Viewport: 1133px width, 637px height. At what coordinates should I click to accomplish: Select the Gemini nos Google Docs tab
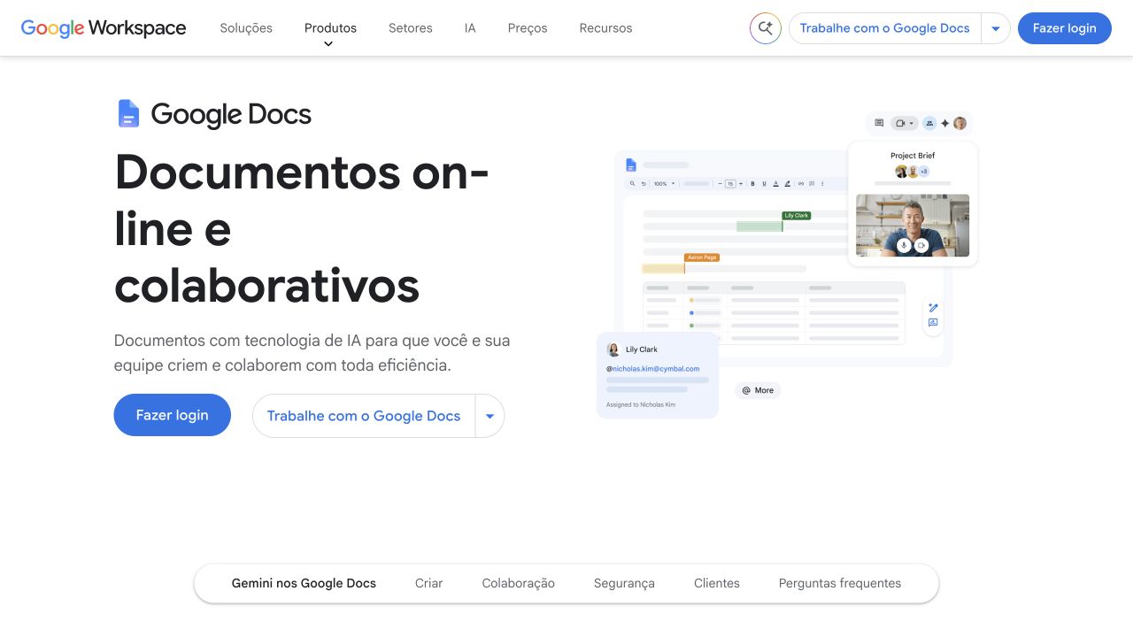coord(304,583)
